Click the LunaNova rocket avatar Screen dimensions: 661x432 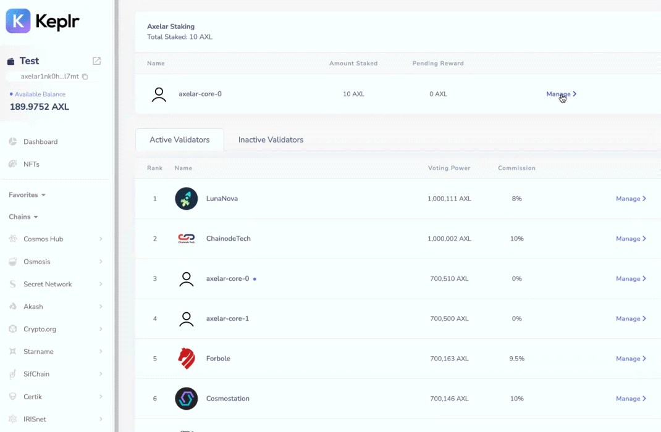tap(187, 199)
